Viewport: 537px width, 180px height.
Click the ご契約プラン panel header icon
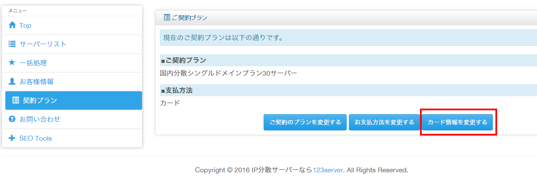(167, 18)
